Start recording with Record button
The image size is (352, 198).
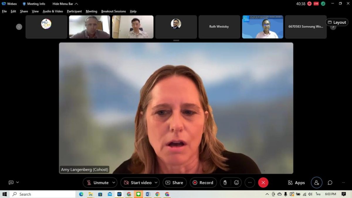point(203,182)
